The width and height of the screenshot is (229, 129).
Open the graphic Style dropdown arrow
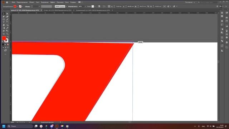tap(95, 6)
